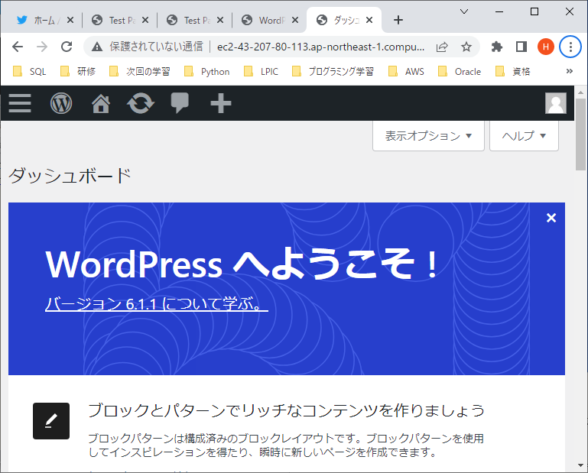Open the バージョン 6.1.1 について学ぶ link
This screenshot has width=588, height=473.
coord(157,304)
